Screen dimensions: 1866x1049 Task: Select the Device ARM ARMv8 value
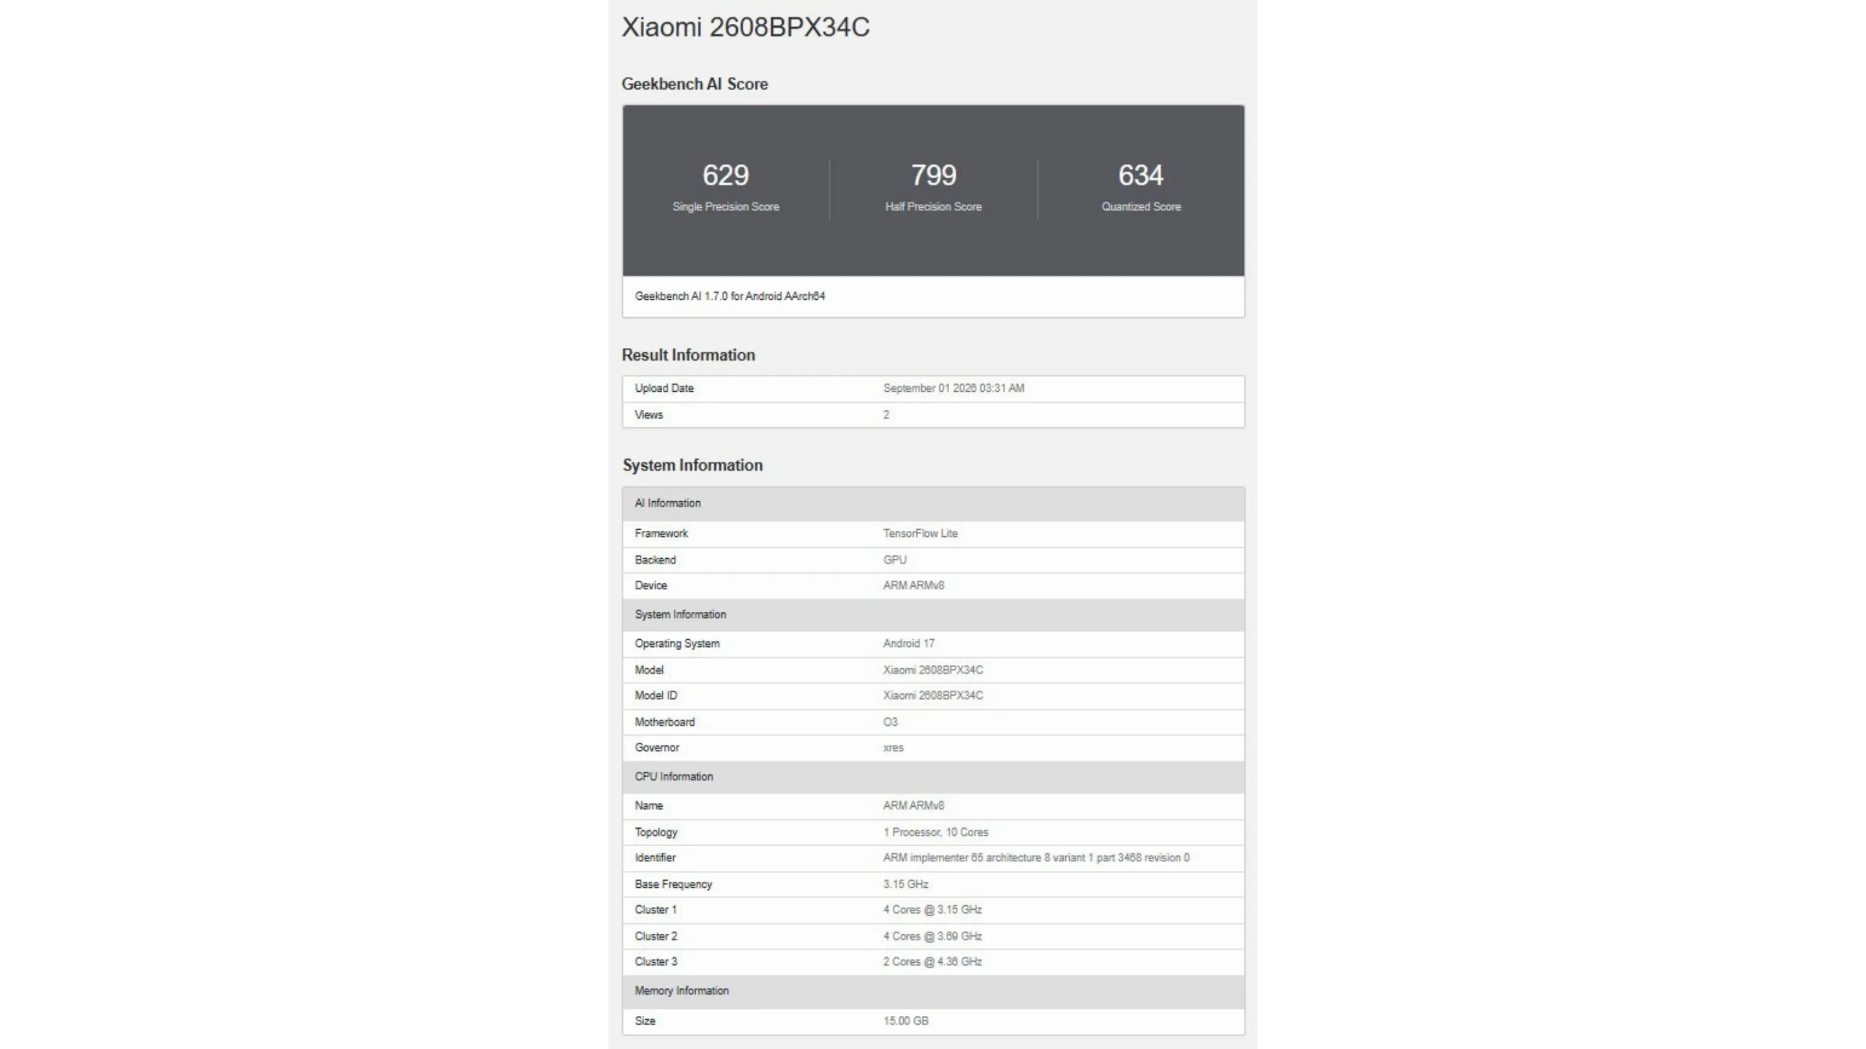pos(914,585)
